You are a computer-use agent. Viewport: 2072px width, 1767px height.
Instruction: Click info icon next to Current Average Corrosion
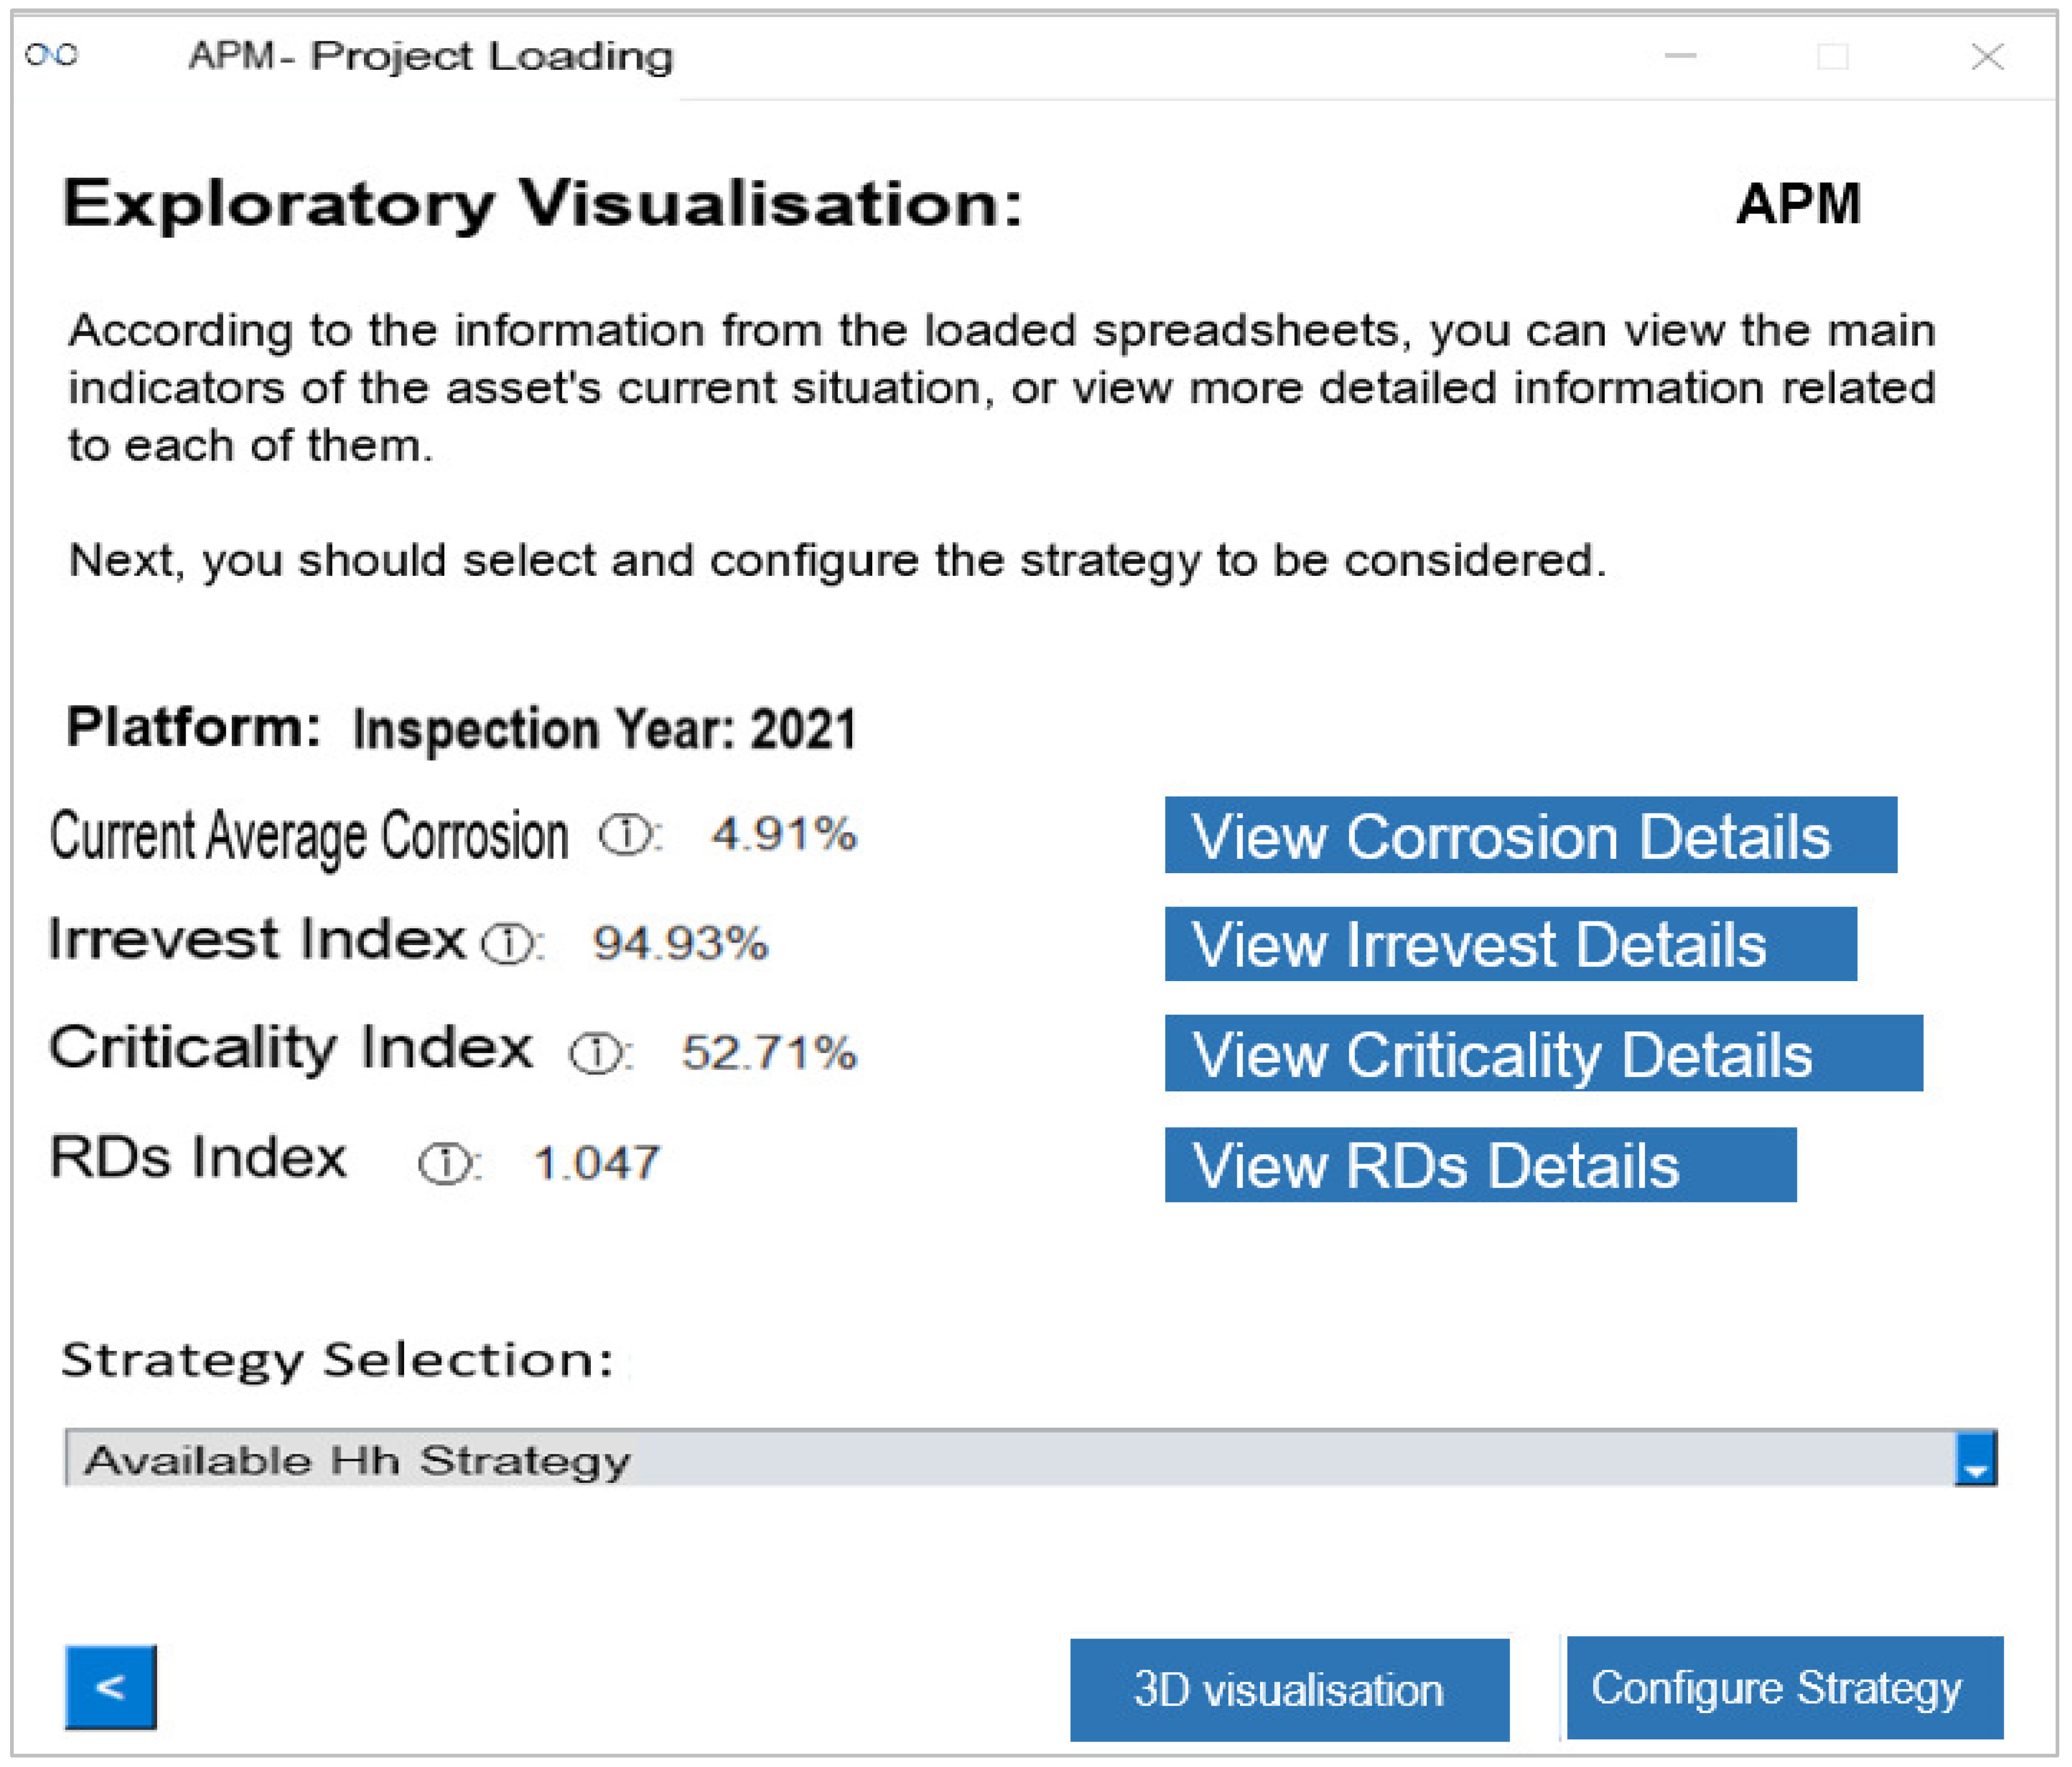coord(625,833)
